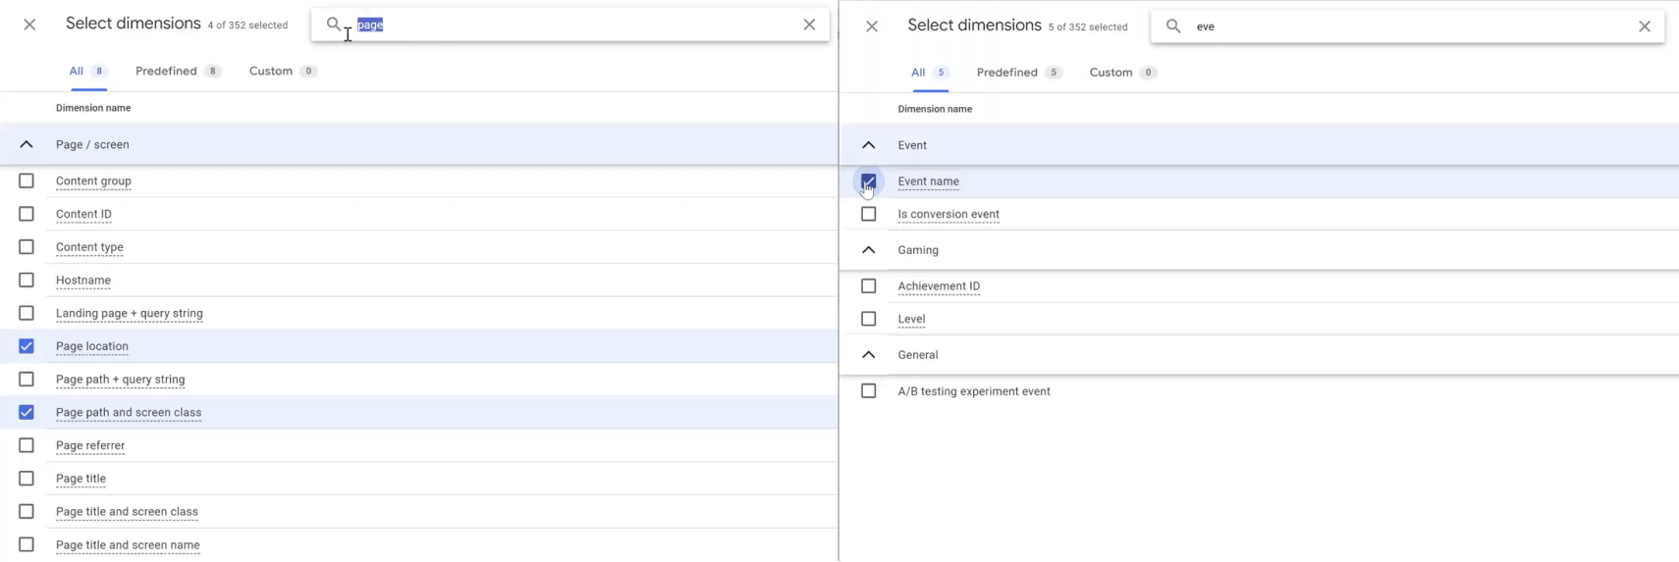Screen dimensions: 1679x562
Task: Check A/B testing experiment event checkbox
Action: [x=868, y=391]
